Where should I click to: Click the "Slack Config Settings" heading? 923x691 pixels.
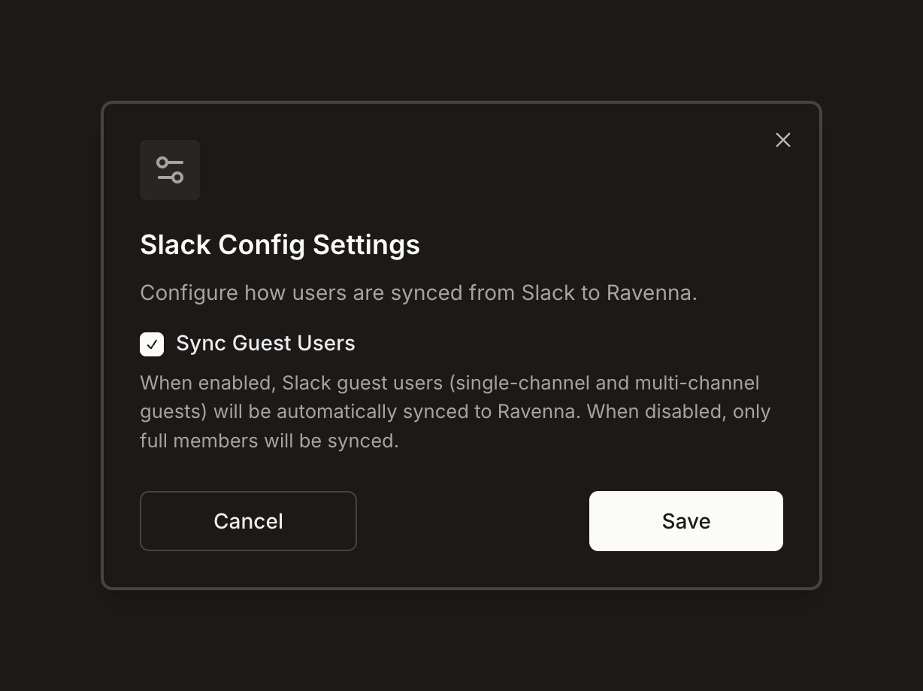(x=280, y=245)
